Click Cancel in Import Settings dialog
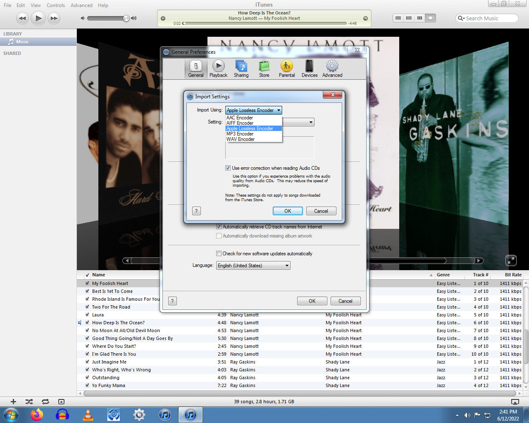Screen dimensions: 529x423 pos(321,211)
